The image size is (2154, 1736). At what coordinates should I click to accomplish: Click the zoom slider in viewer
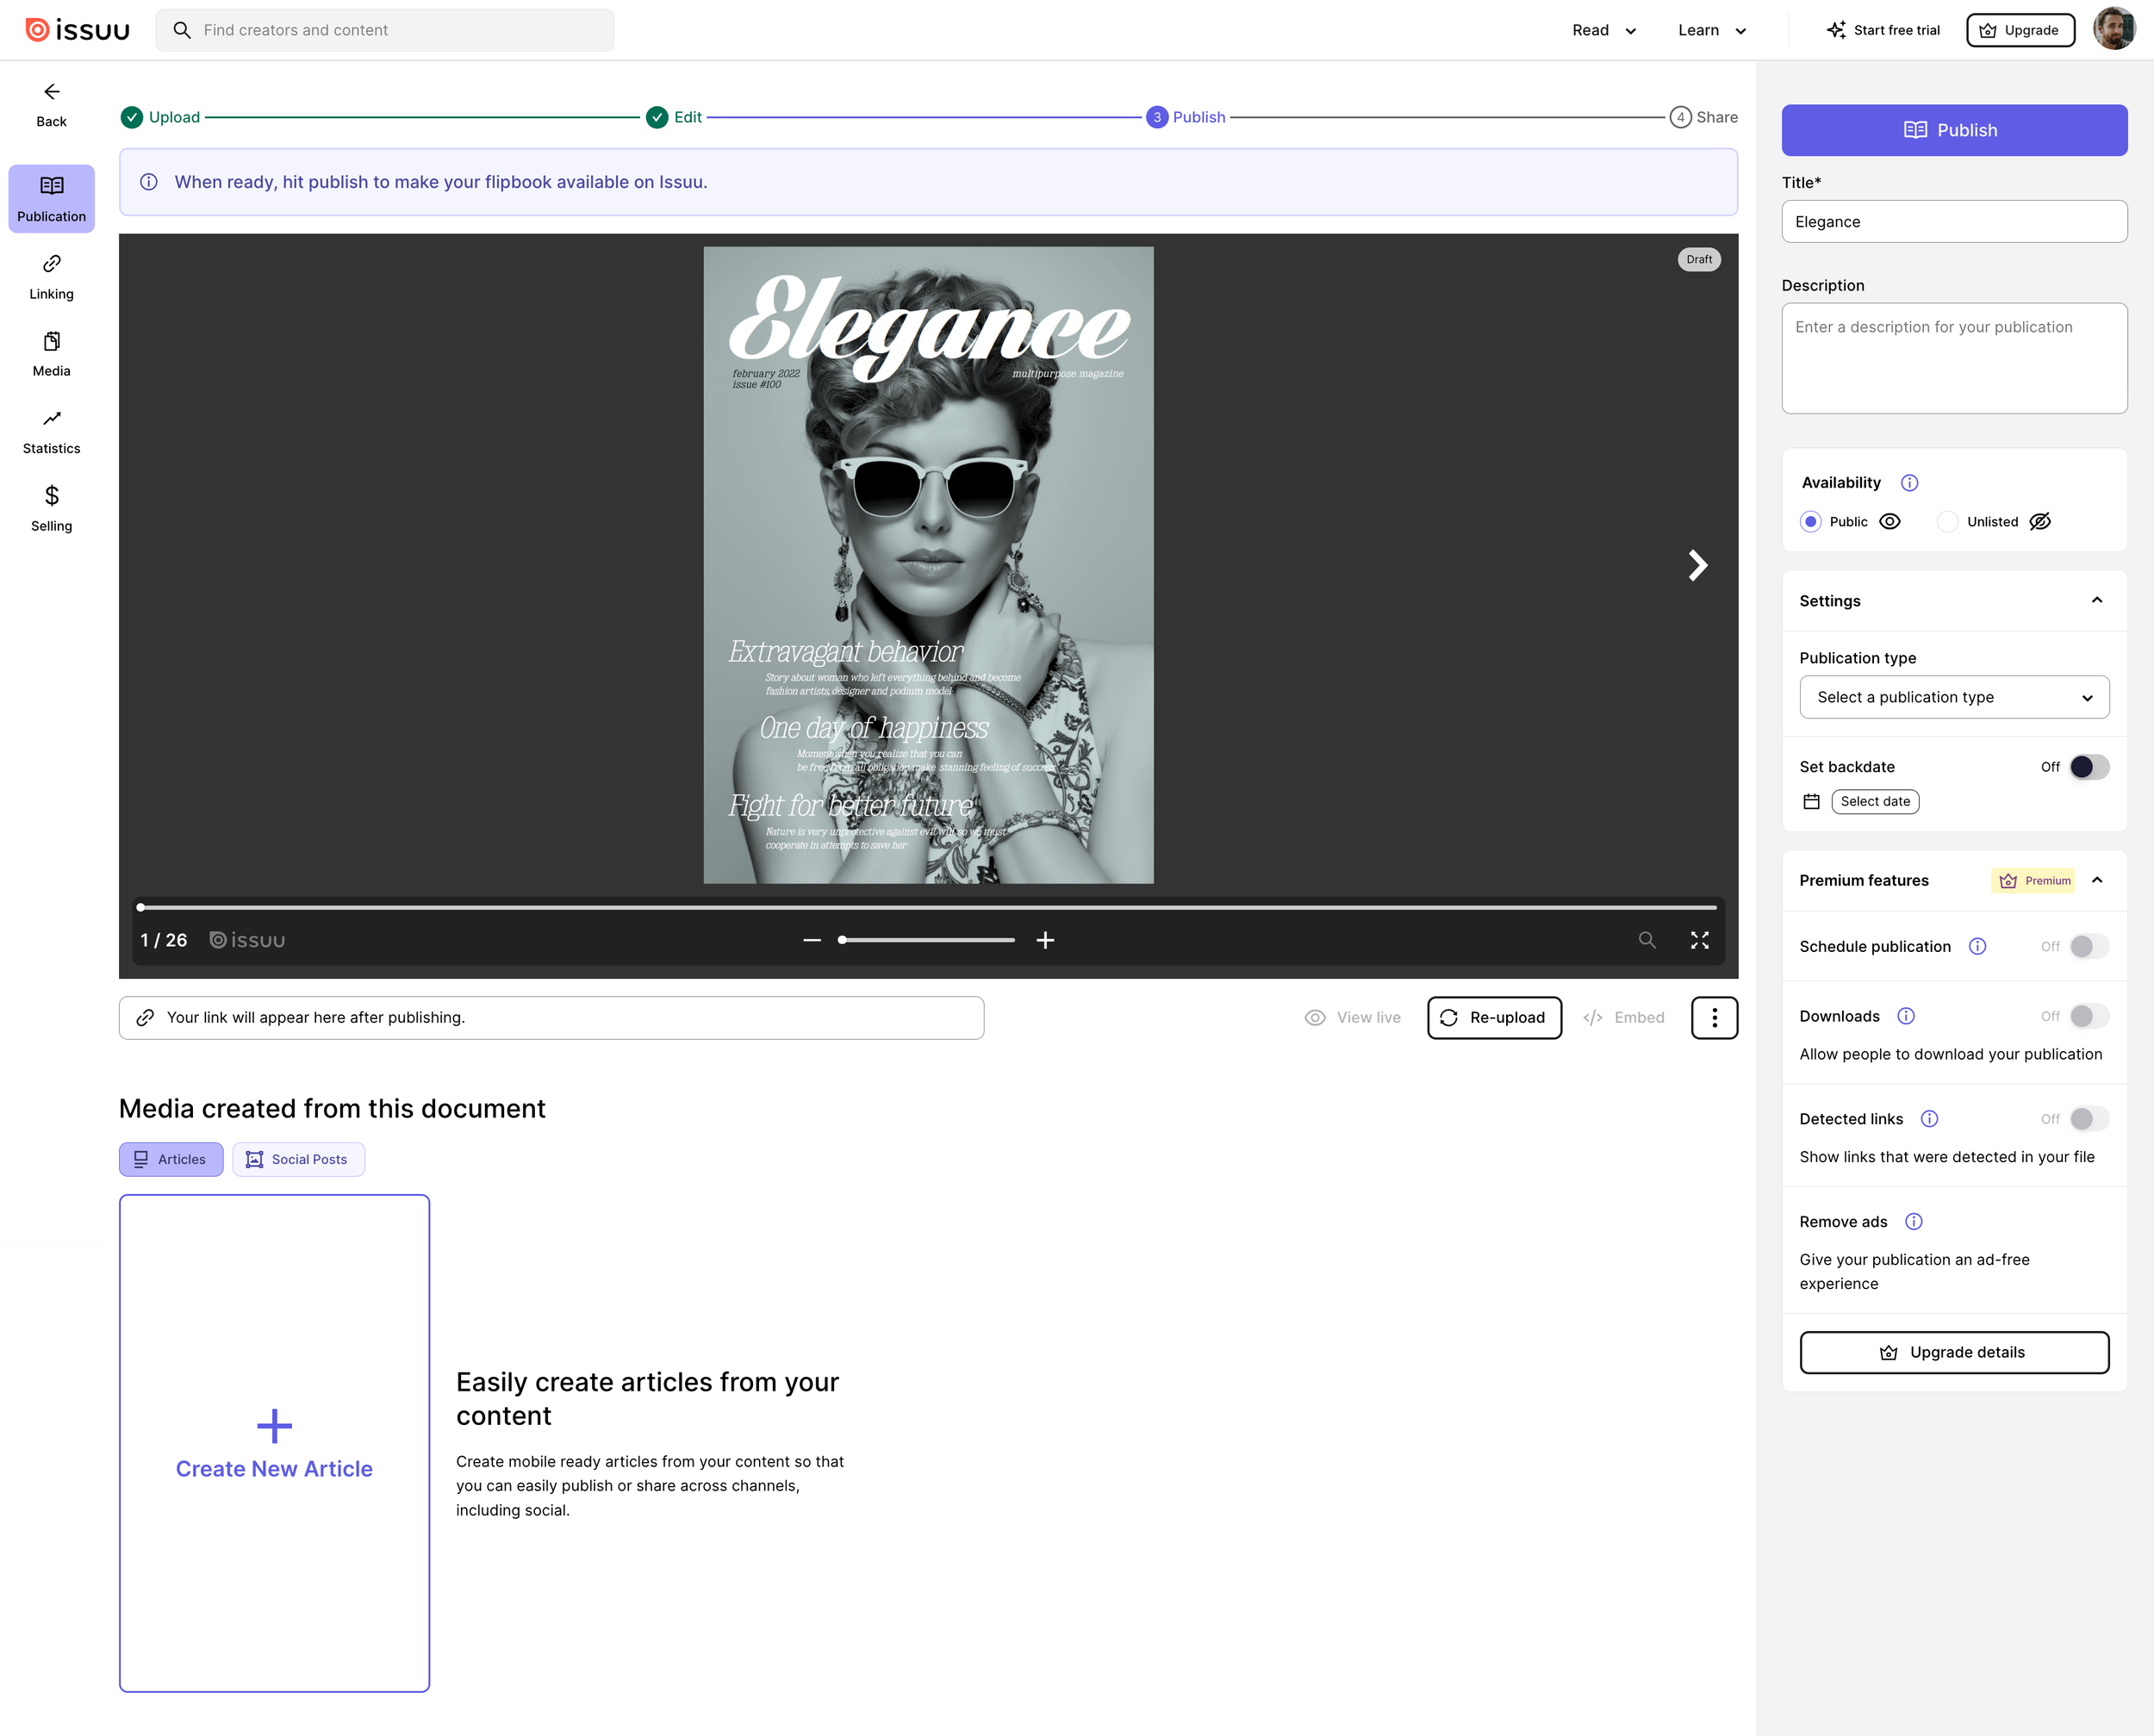926,940
